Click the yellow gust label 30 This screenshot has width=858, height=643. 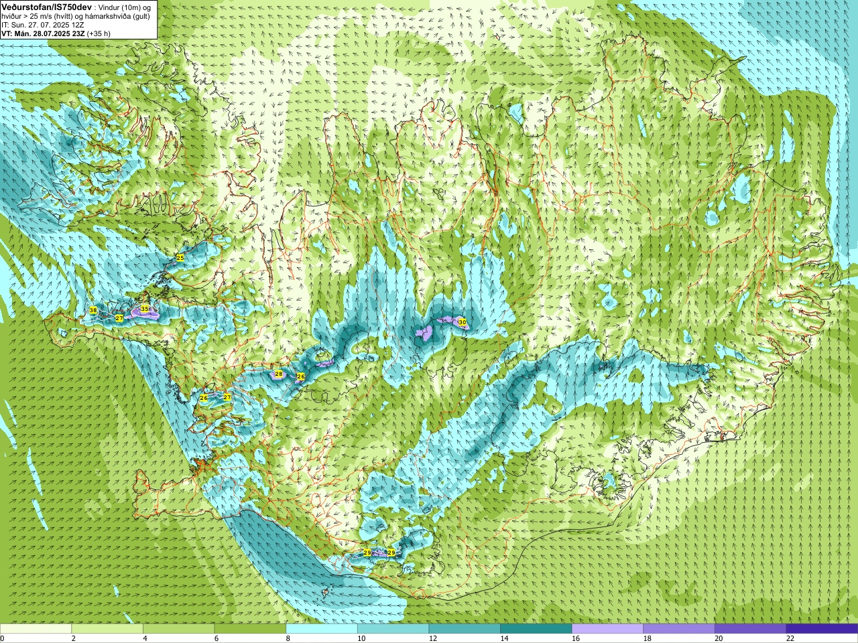click(462, 322)
